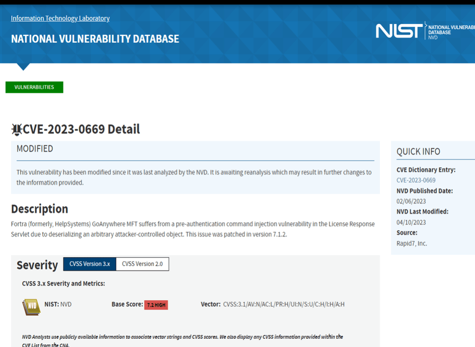Screen dimensions: 475x347
Task: Click the Severity section heading
Action: tap(37, 265)
